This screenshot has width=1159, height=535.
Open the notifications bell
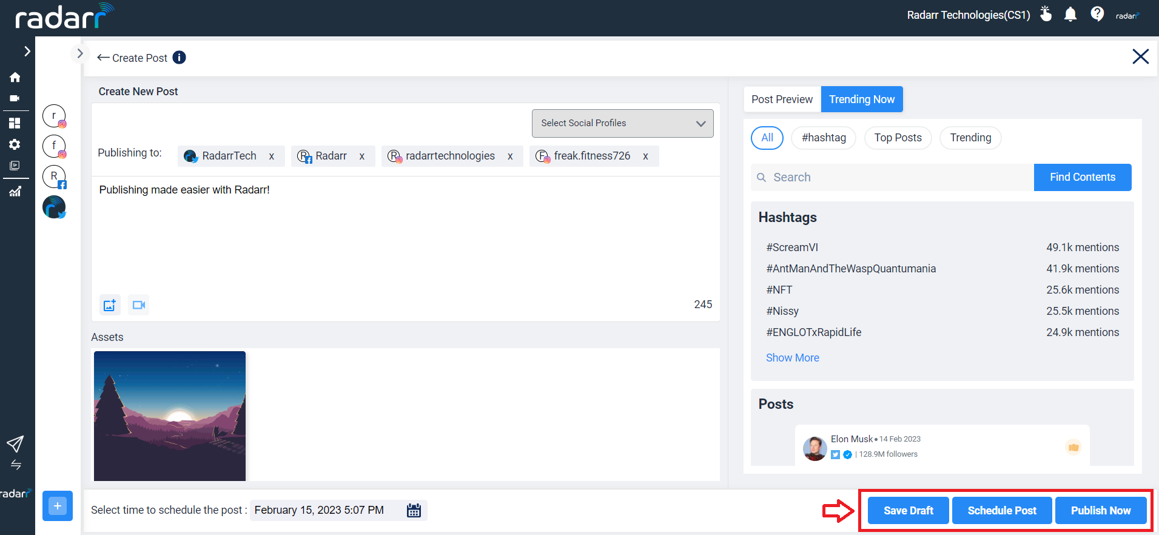click(1070, 15)
